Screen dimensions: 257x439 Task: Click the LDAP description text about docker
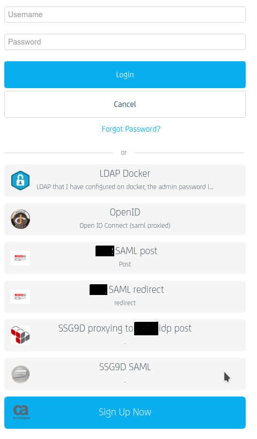pyautogui.click(x=125, y=187)
